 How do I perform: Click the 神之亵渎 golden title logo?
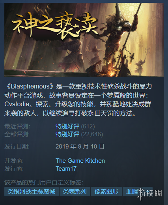coord(54,25)
